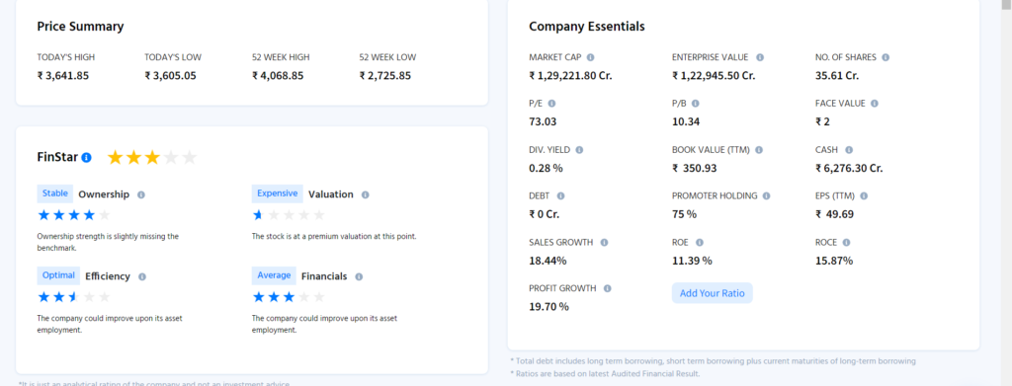Image resolution: width=1012 pixels, height=386 pixels.
Task: Click the info icon beside Efficiency
Action: [x=142, y=276]
